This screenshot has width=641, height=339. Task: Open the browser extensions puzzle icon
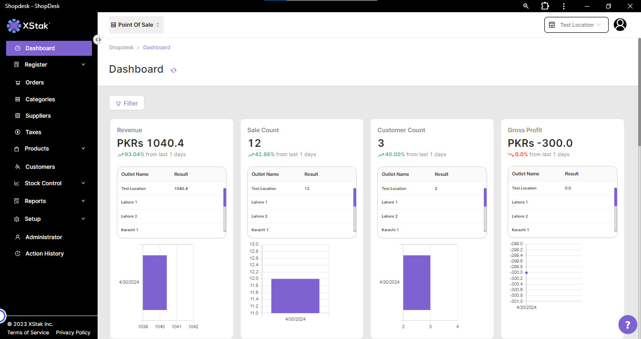(x=545, y=6)
